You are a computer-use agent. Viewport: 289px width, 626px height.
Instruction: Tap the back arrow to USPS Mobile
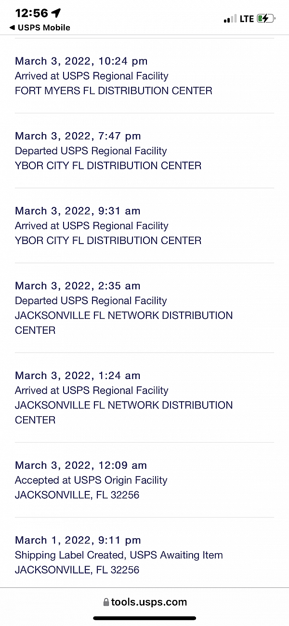(12, 27)
